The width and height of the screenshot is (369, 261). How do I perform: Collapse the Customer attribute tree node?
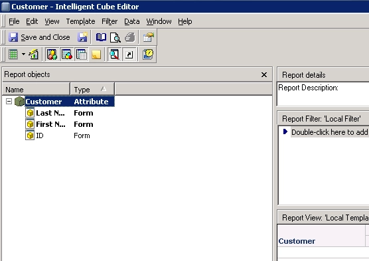pyautogui.click(x=9, y=102)
